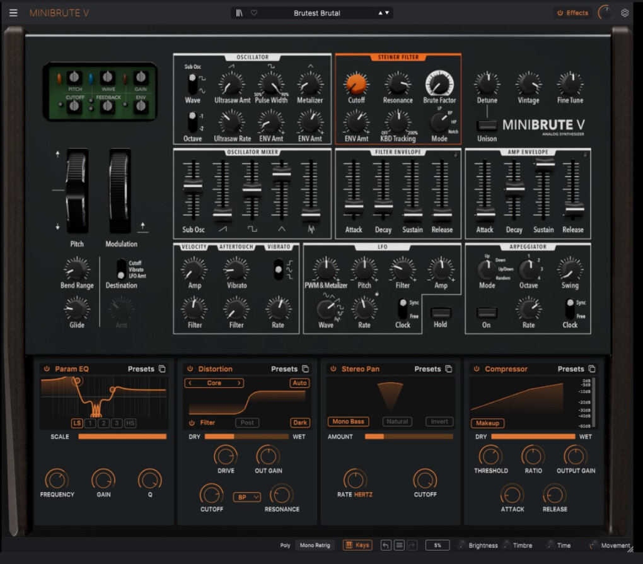
Task: Toggle the Stereo Pan power button
Action: click(332, 369)
